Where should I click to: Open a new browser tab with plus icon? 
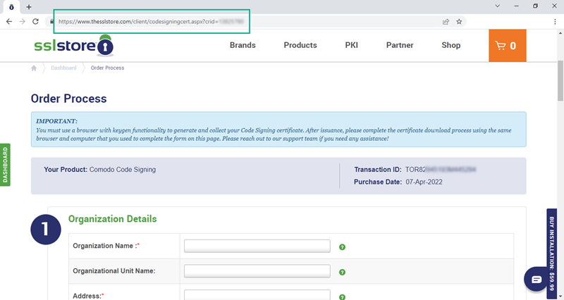(29, 7)
